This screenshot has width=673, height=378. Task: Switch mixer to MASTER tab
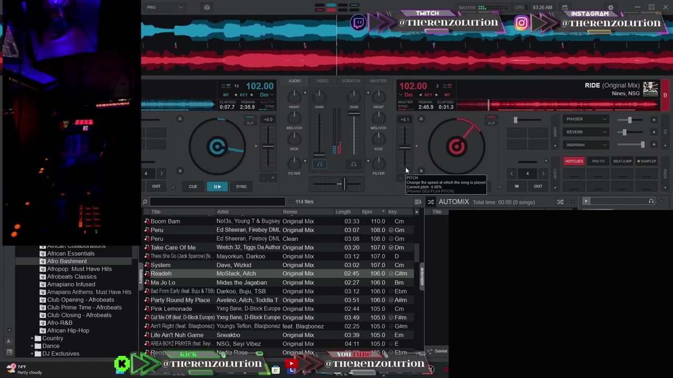(x=379, y=81)
